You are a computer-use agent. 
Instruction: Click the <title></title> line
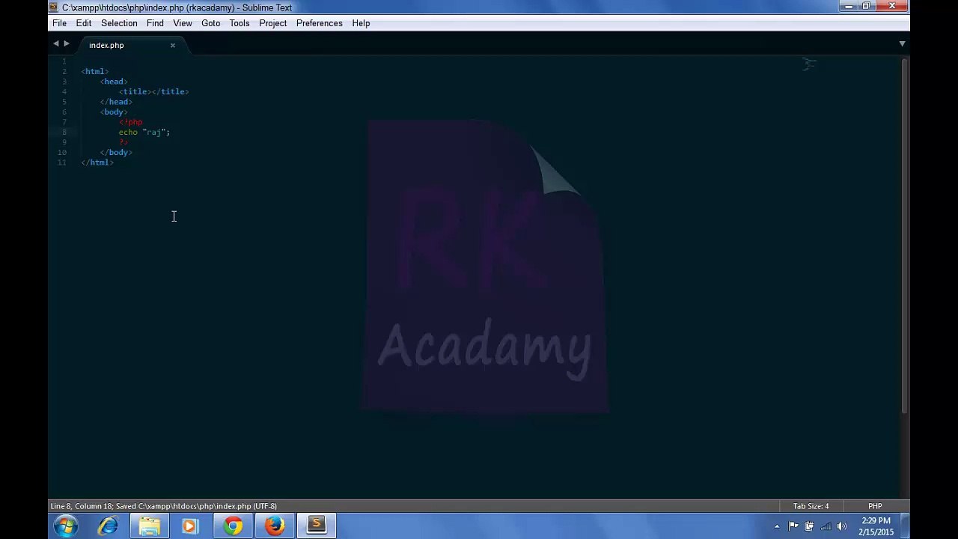coord(153,91)
